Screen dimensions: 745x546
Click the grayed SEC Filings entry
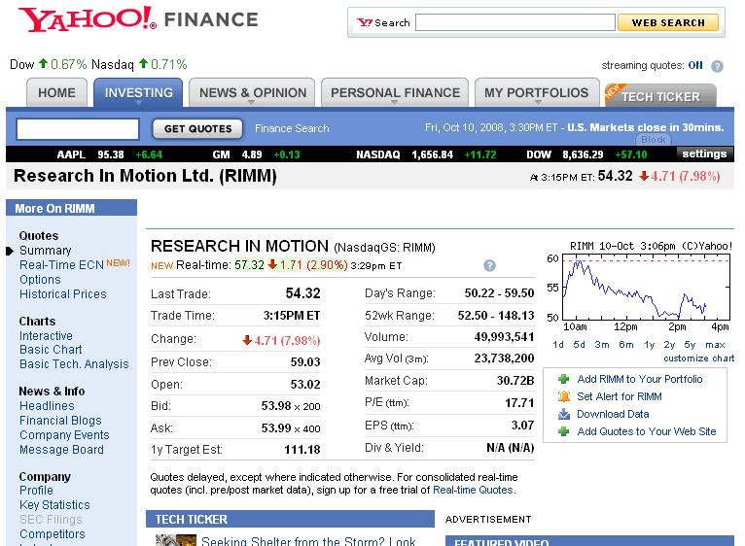(x=51, y=520)
